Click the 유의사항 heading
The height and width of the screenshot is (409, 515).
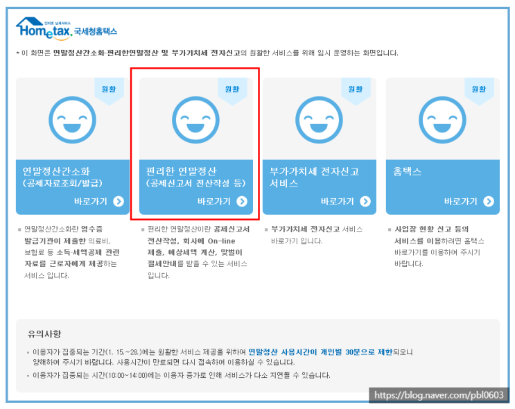(44, 333)
